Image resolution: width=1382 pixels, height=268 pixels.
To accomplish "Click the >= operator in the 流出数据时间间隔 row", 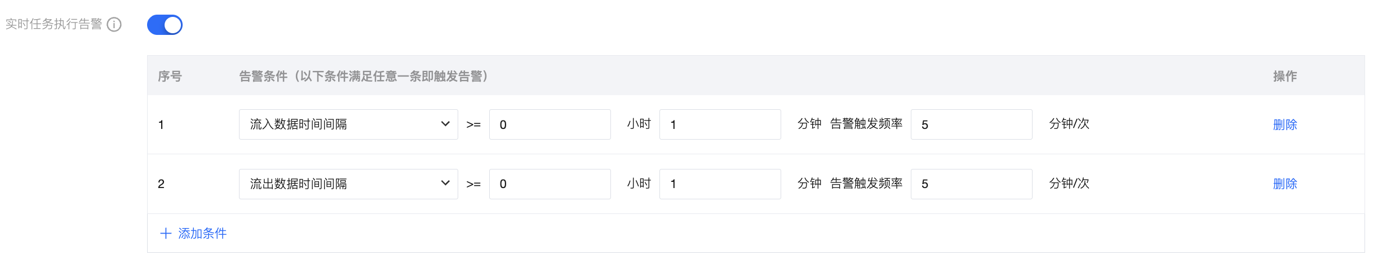I will click(x=473, y=185).
